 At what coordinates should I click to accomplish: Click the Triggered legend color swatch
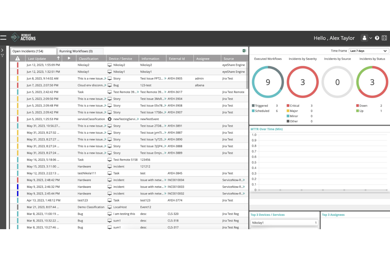253,106
